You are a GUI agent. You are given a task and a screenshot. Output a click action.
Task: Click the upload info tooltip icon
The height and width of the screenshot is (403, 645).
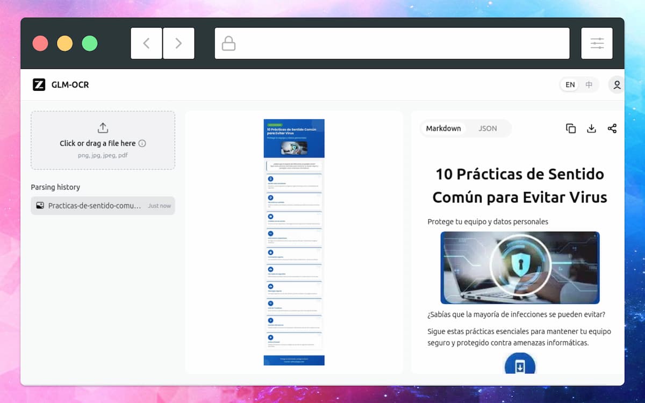[x=141, y=143]
